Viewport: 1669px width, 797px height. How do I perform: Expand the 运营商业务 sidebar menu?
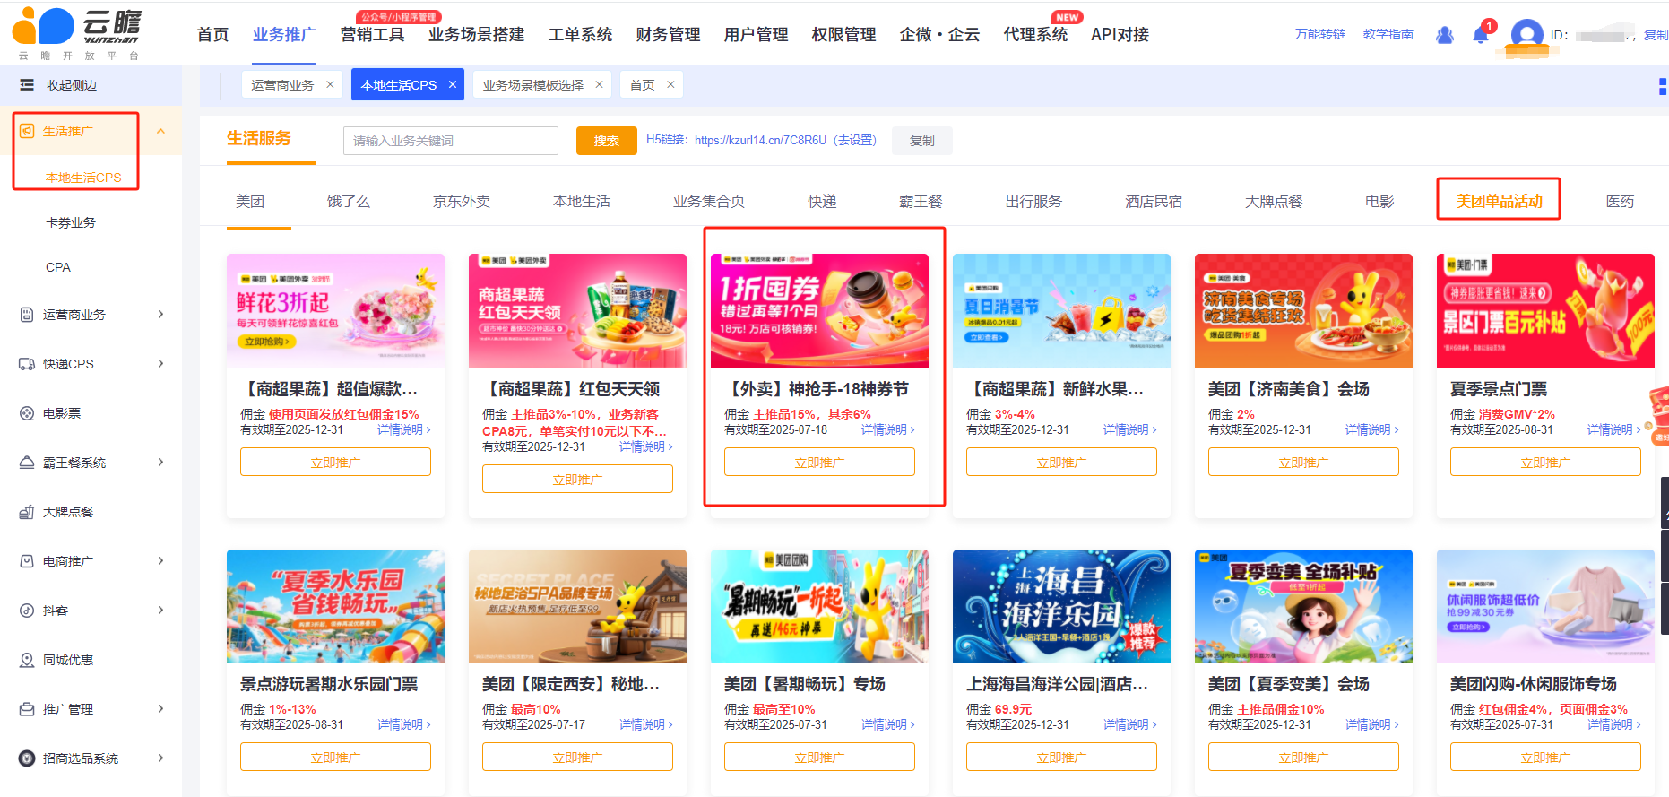click(161, 314)
